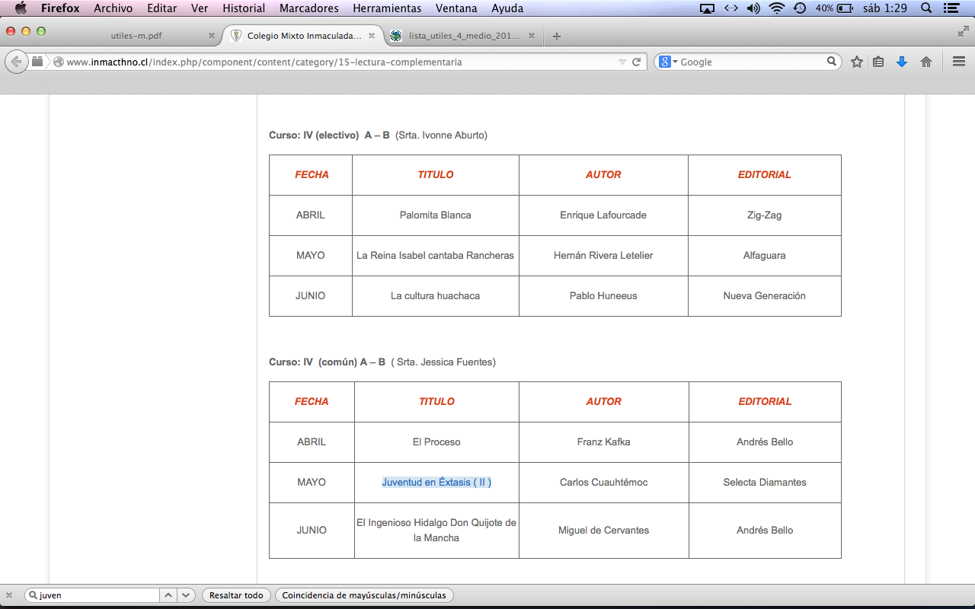Switch to the utiles-m.pdf tab
The height and width of the screenshot is (609, 975).
[136, 36]
